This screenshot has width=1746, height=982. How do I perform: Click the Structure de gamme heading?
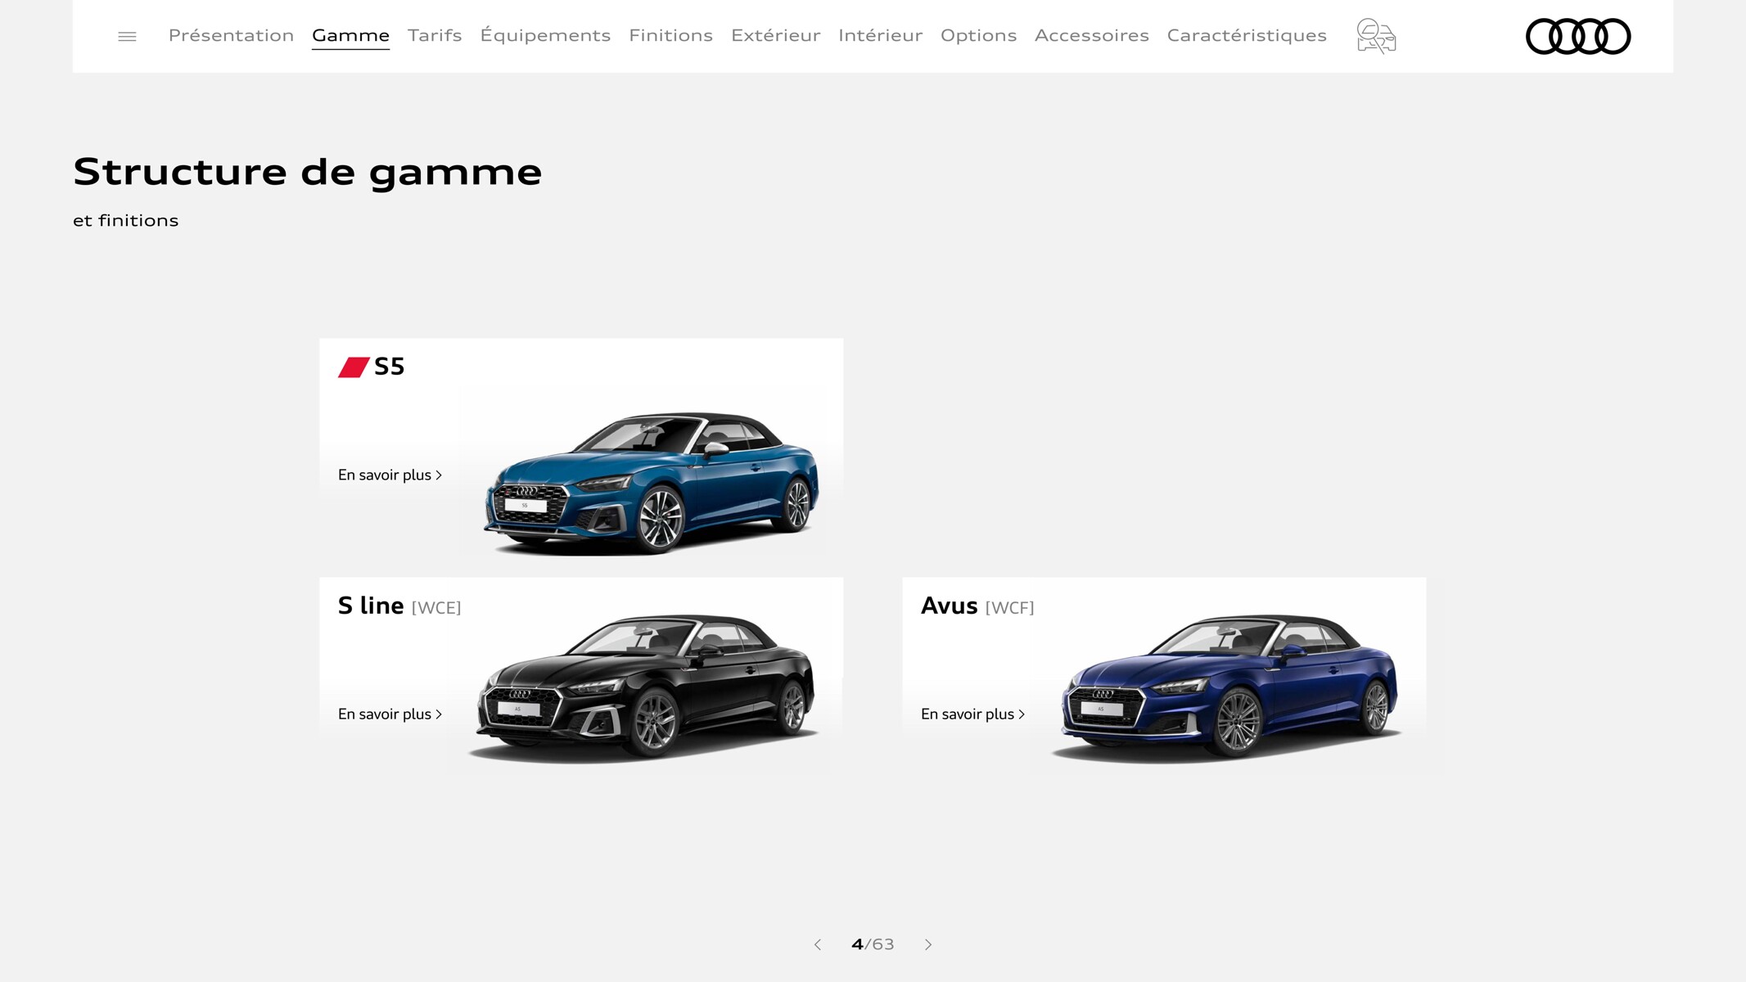(307, 172)
